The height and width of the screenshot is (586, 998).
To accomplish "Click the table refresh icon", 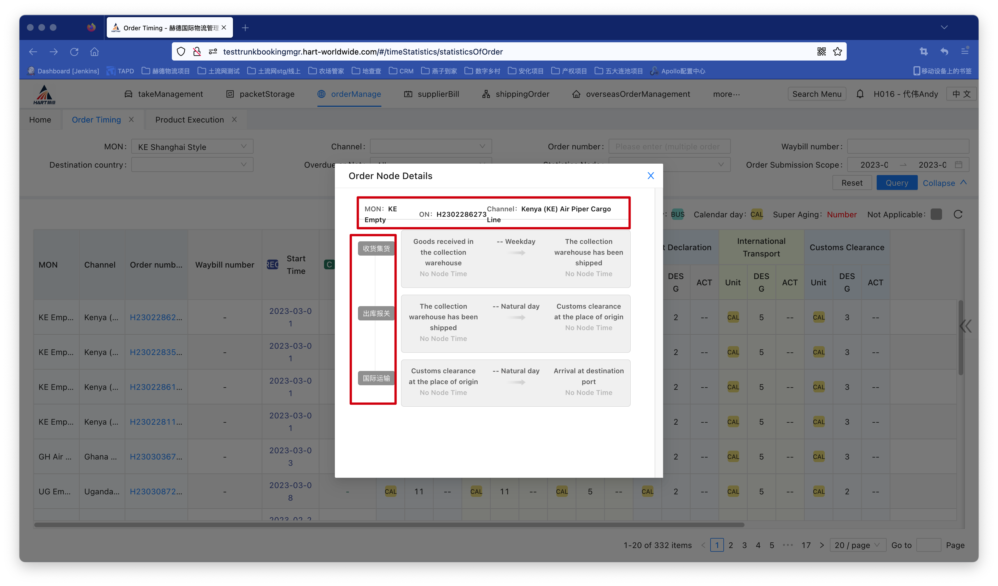I will click(x=957, y=214).
